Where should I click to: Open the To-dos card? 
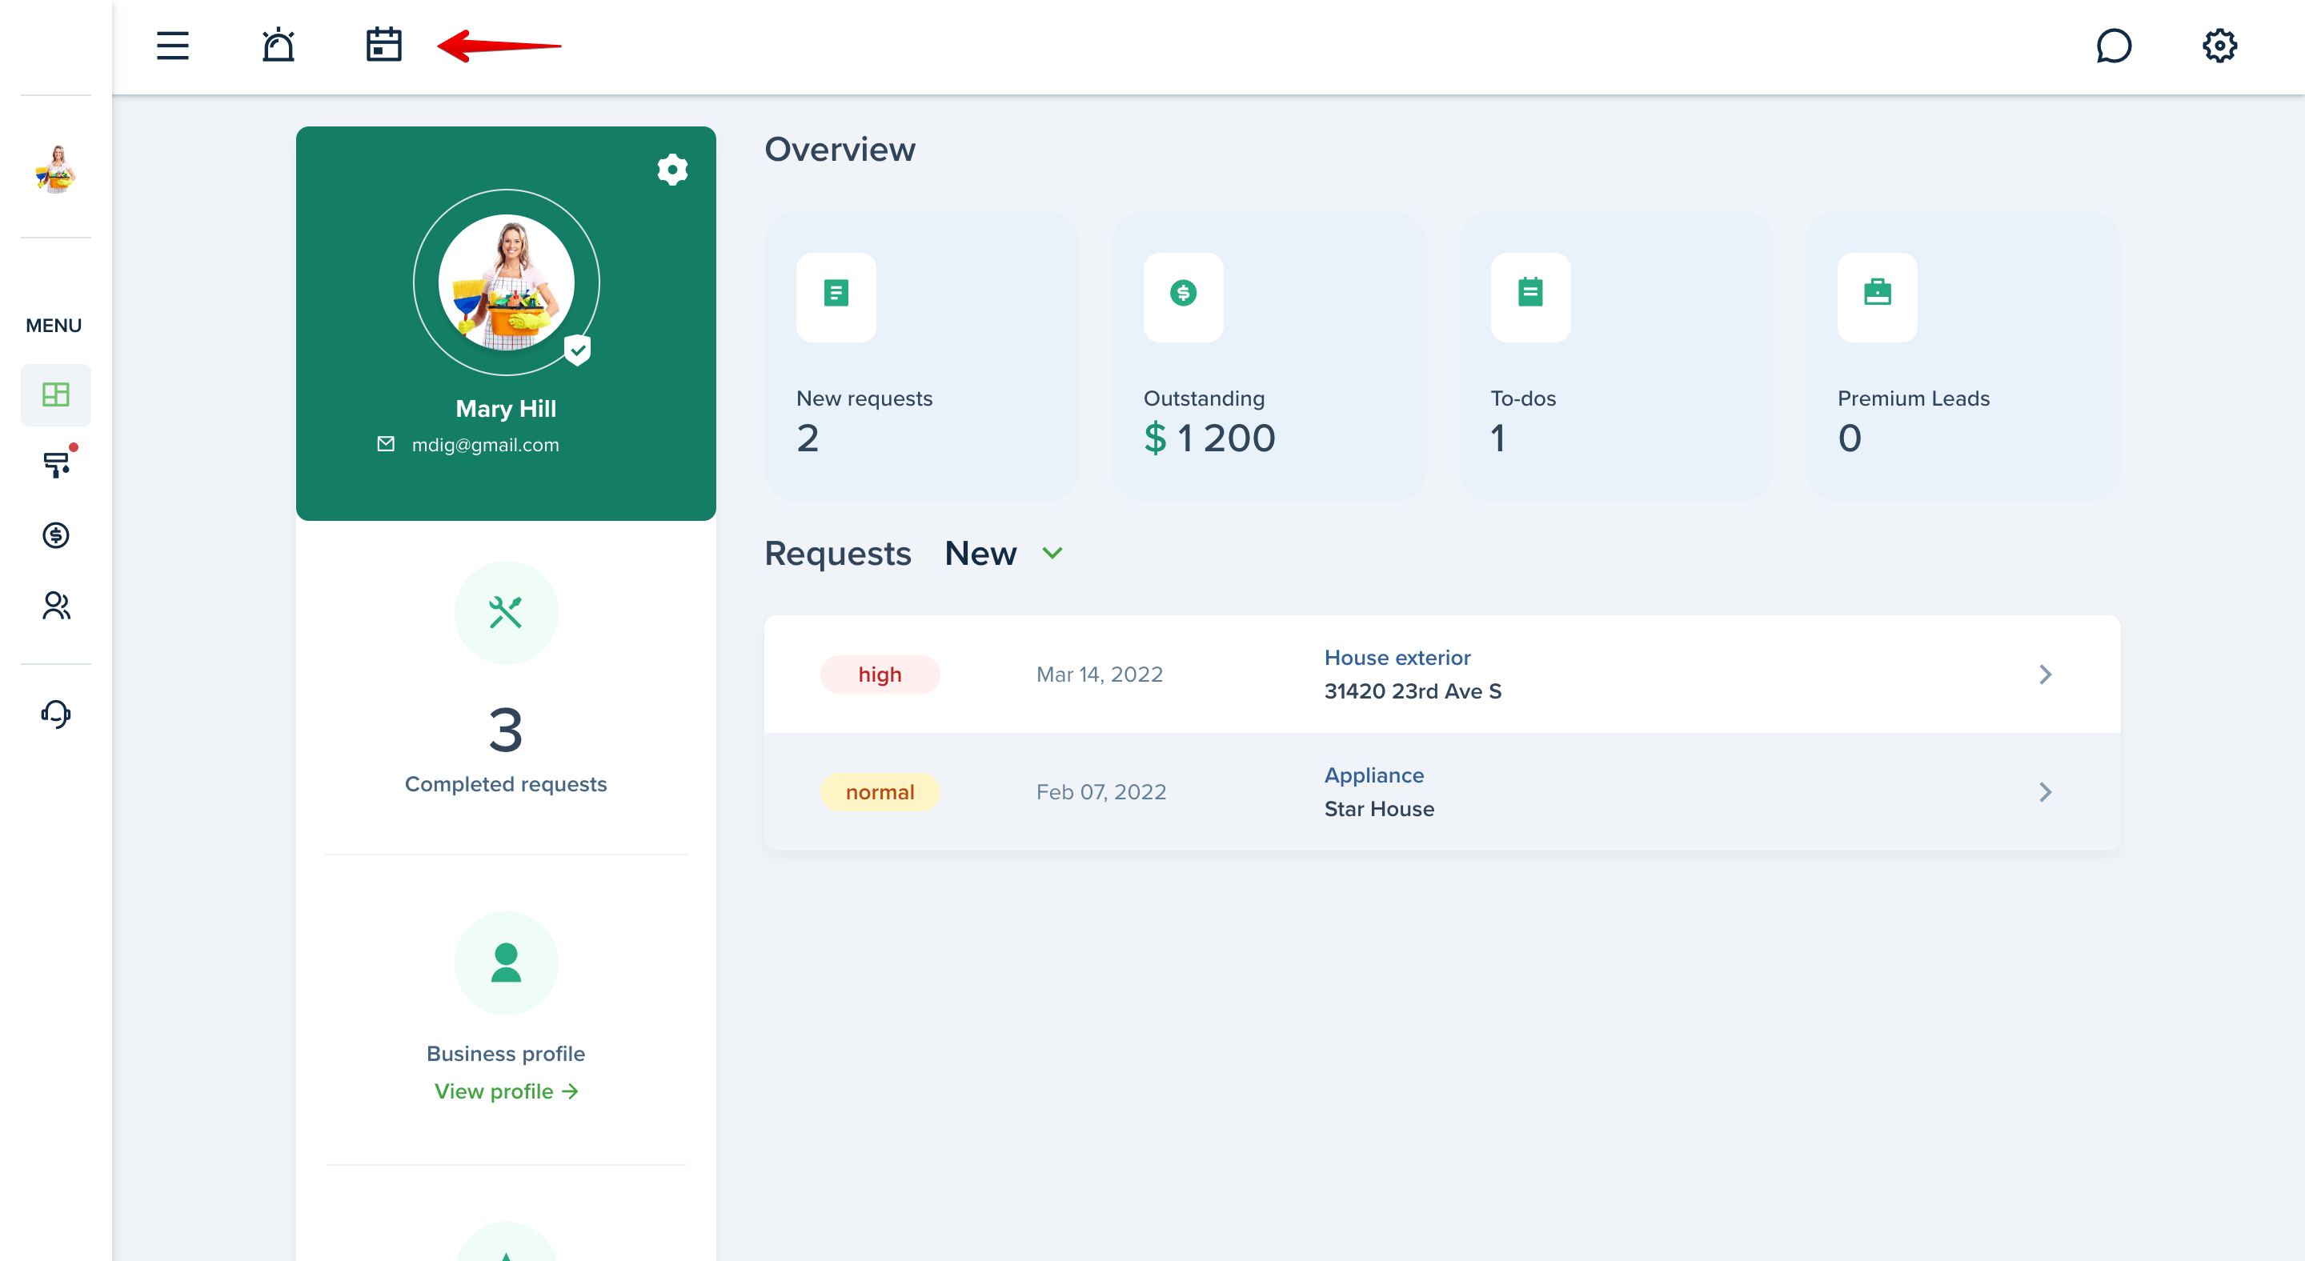(1616, 356)
